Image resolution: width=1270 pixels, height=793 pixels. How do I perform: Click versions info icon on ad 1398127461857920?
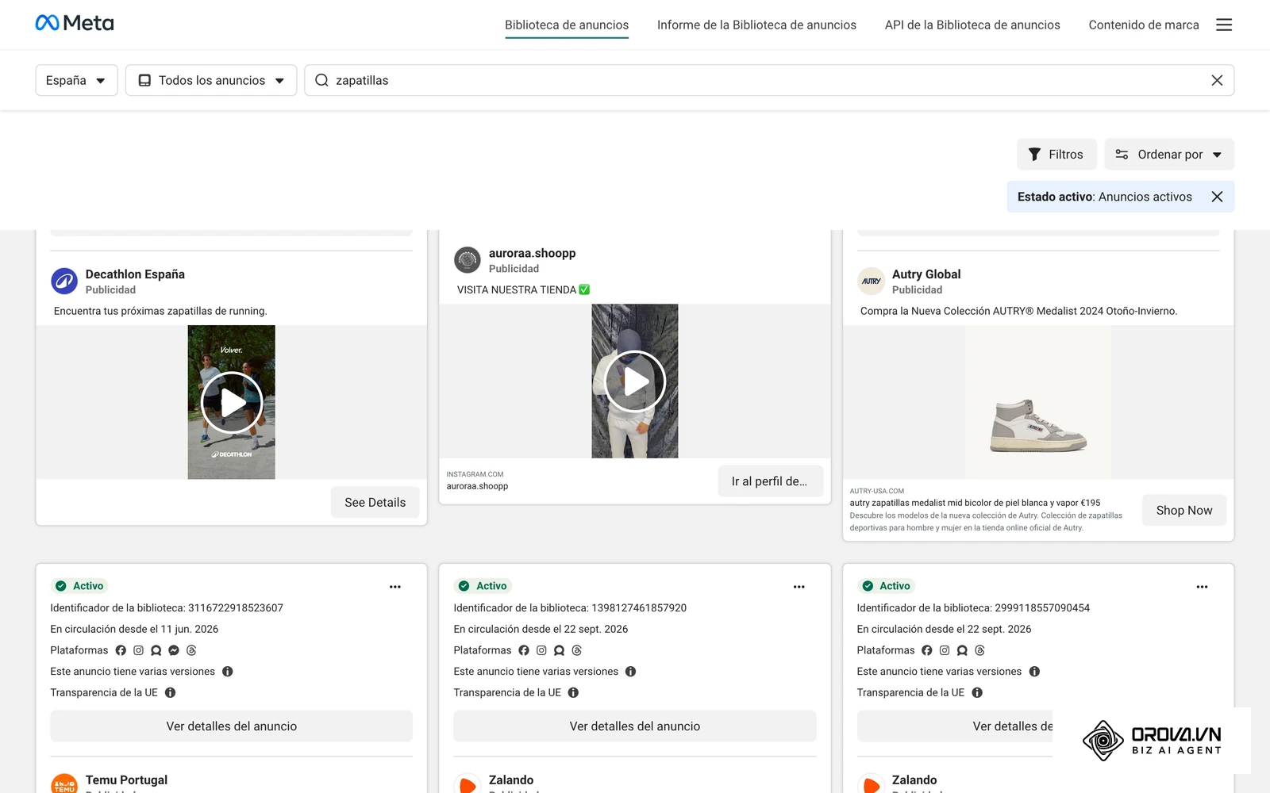click(x=631, y=672)
